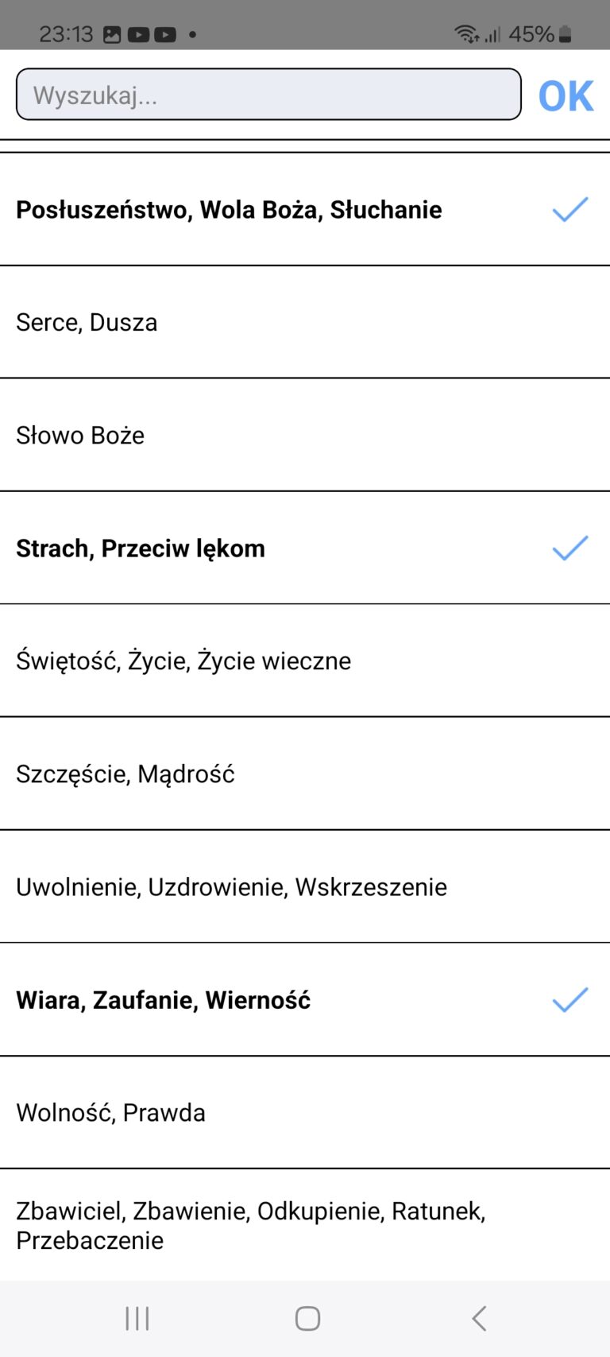
Task: Choose "Świętość, Życie, Życie wieczne"
Action: pyautogui.click(x=305, y=661)
